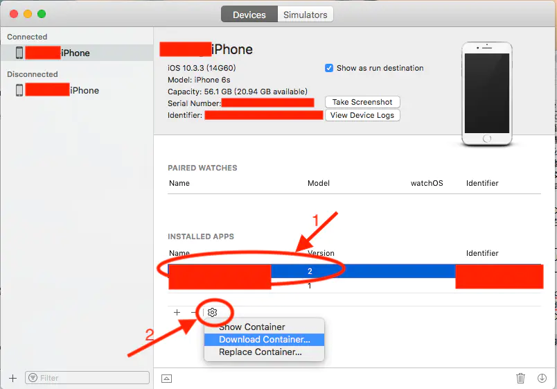Click the Model: iPhone 6s text
This screenshot has height=389, width=557.
point(199,80)
